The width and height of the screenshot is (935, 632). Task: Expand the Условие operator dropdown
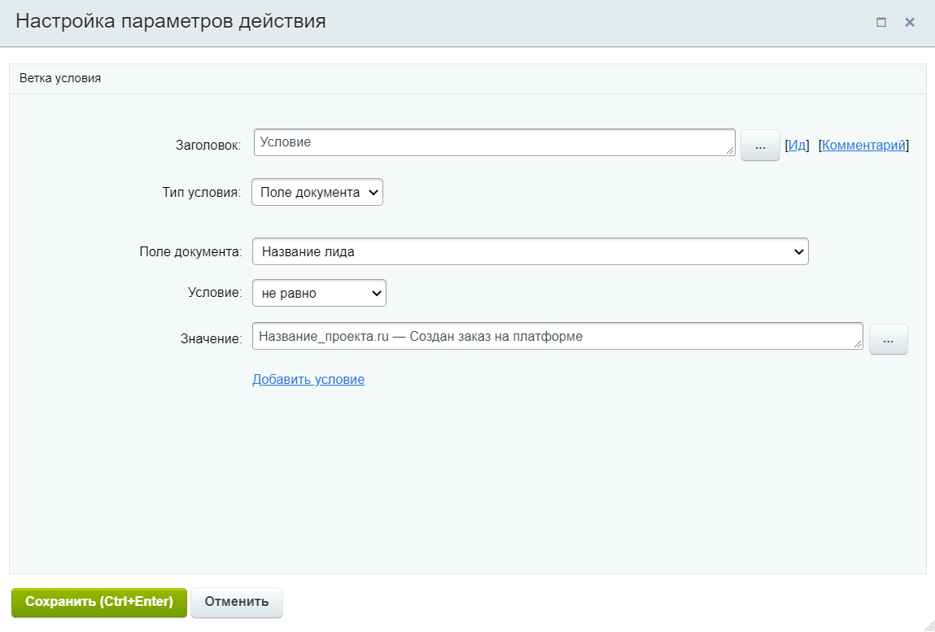[319, 294]
